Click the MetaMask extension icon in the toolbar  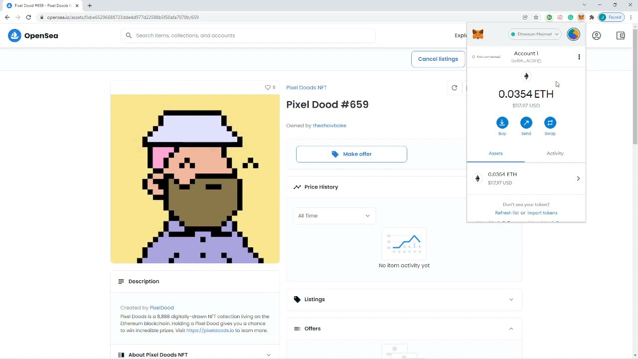click(581, 17)
